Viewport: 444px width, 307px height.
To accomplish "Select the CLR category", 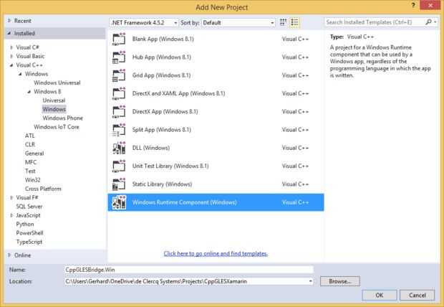I will (x=30, y=144).
